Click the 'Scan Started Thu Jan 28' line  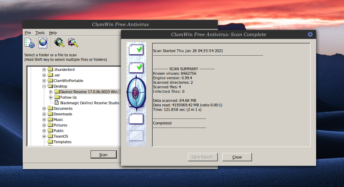click(x=188, y=51)
